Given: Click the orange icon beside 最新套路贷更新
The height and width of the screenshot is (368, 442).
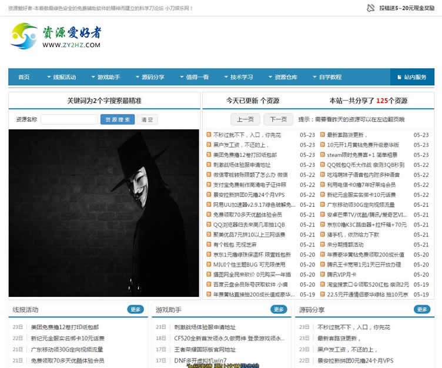Looking at the screenshot, I should tap(323, 135).
